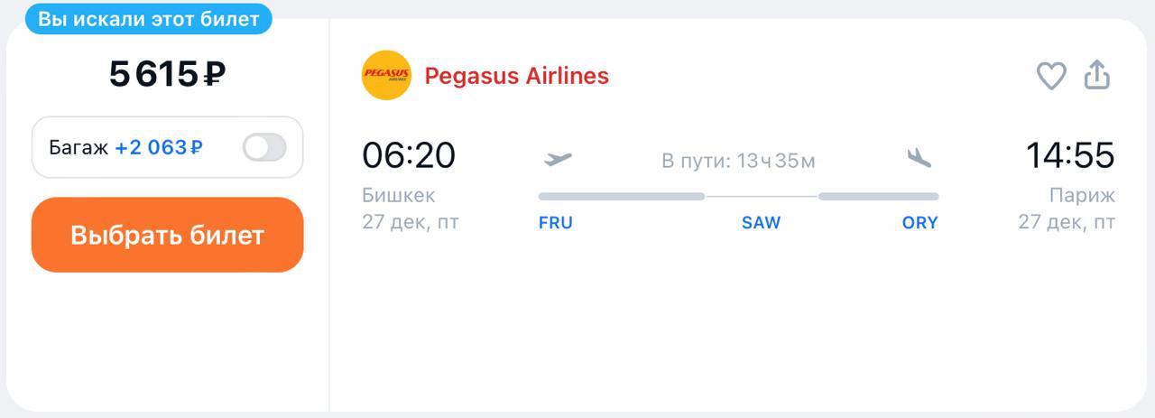Click the Бишкек departure city label
This screenshot has width=1155, height=418.
click(398, 195)
